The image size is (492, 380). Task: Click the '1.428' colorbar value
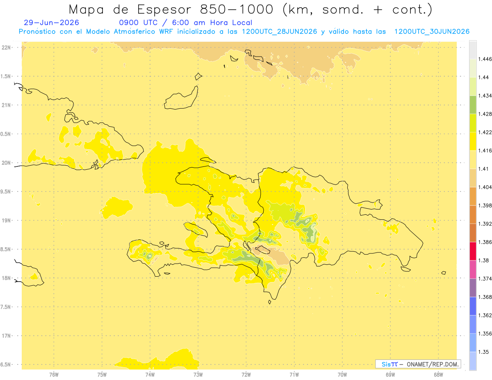tap(485, 114)
